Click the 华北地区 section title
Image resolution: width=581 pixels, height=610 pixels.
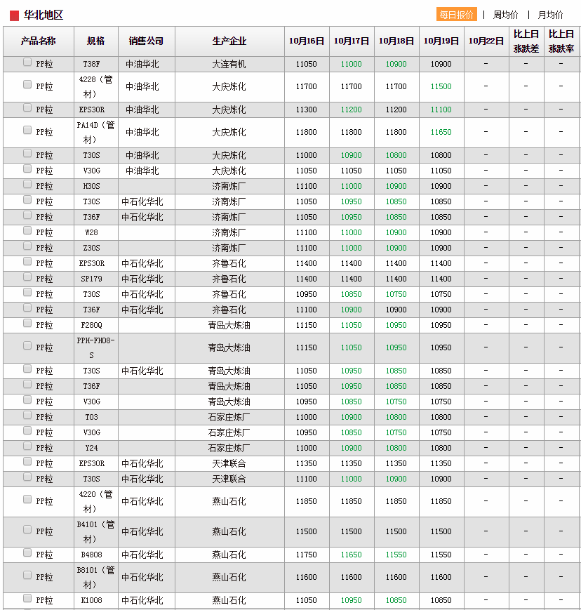coord(44,15)
